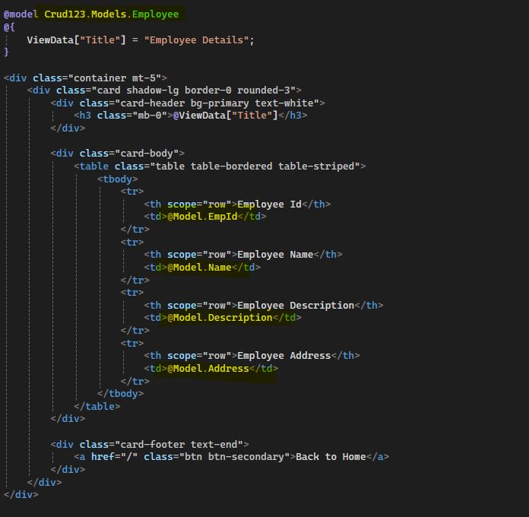The width and height of the screenshot is (529, 517).
Task: Select the @Model.Address expression
Action: [208, 368]
